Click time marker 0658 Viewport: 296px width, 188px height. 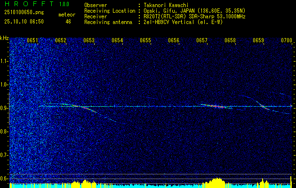[x=230, y=40]
